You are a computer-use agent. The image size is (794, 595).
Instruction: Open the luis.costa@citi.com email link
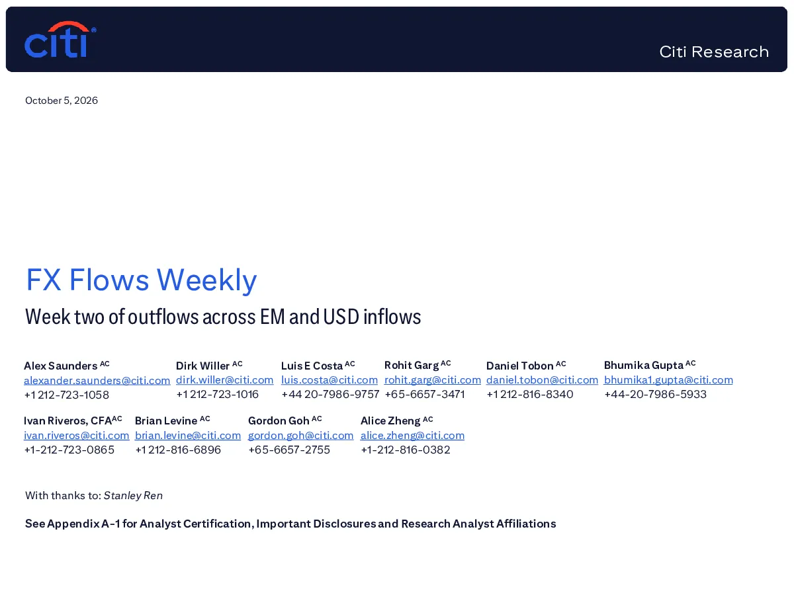point(330,379)
